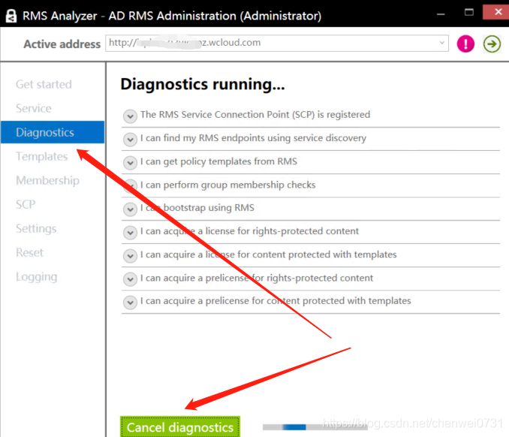The image size is (509, 437).
Task: Click 'The RMS Service Connection Point (SCP) is registered' text
Action: pyautogui.click(x=255, y=115)
